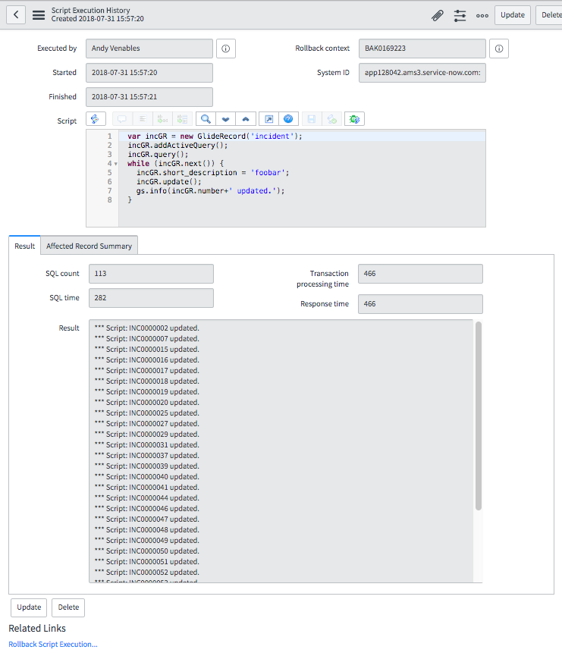Screen dimensions: 562x656
Task: Click replace all icon in script toolbar
Action: [183, 119]
